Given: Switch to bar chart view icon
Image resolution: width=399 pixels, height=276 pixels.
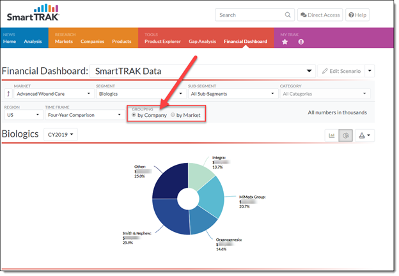Looking at the screenshot, I should pos(332,135).
